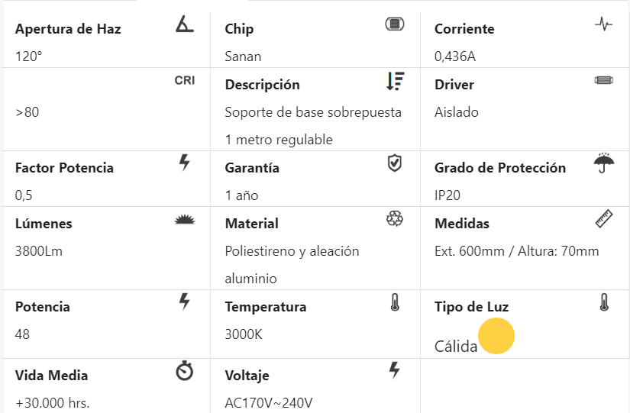This screenshot has height=413, width=630.
Task: Click the recycle icon next to Material
Action: [394, 219]
